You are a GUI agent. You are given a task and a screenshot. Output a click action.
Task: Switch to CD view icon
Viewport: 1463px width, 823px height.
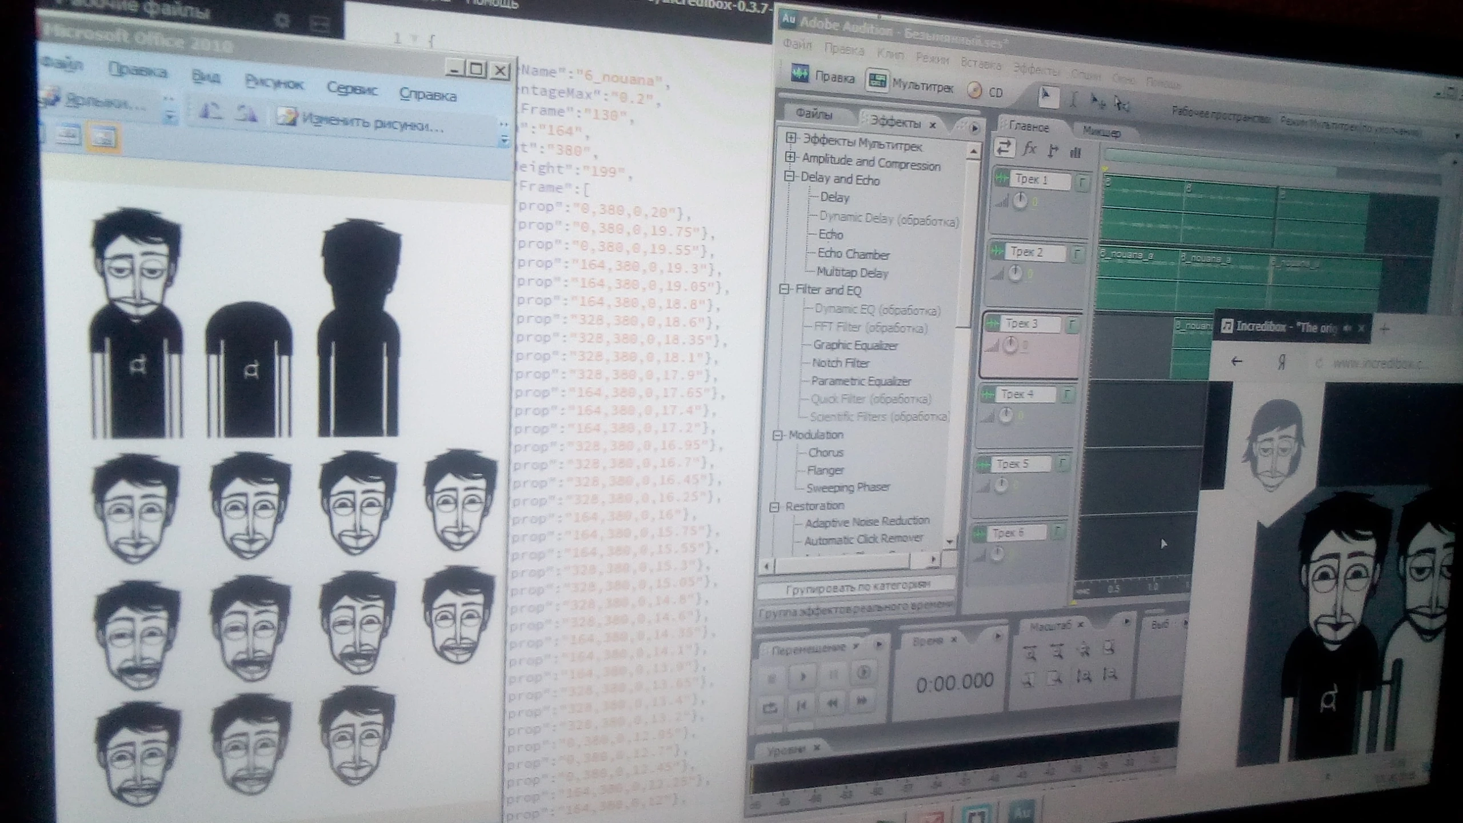(x=976, y=90)
